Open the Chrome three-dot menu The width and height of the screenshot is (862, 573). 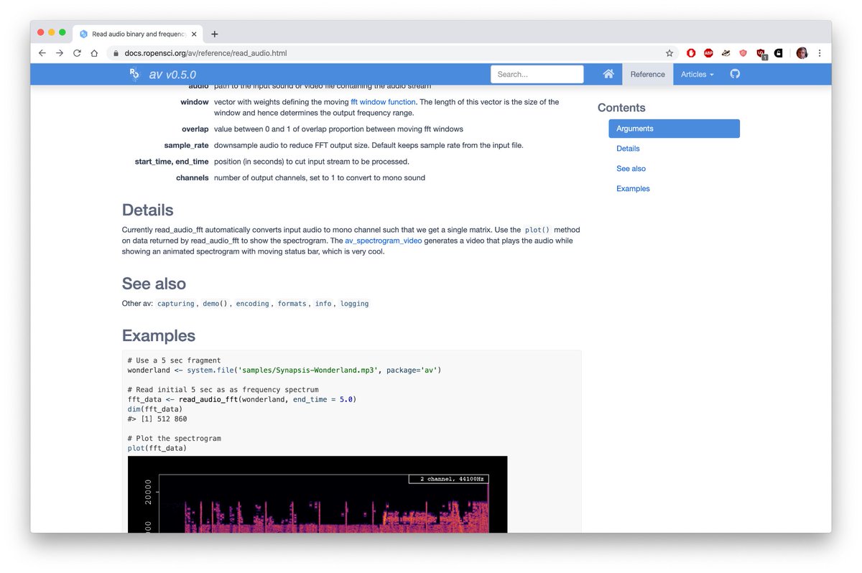point(820,53)
